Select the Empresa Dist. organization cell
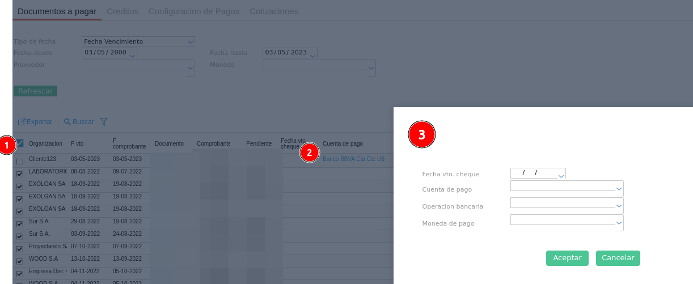The height and width of the screenshot is (284, 693). pos(48,271)
